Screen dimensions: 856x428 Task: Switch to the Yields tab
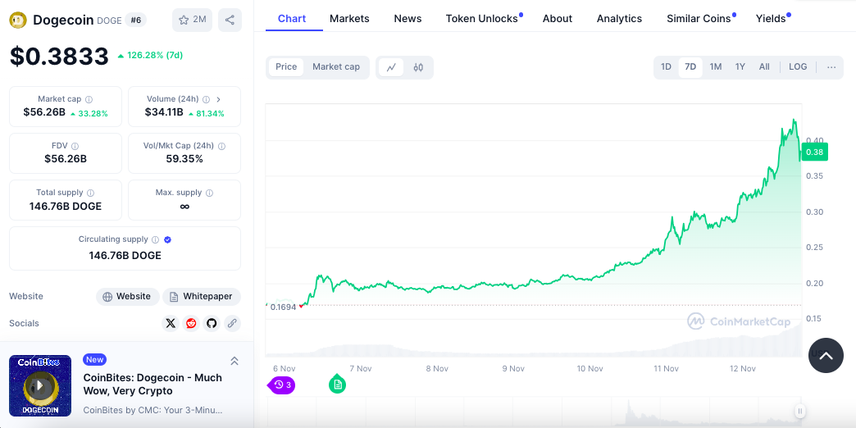[771, 19]
